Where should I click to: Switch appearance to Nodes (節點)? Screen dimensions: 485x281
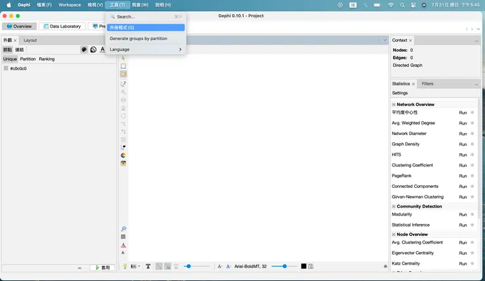pyautogui.click(x=7, y=50)
